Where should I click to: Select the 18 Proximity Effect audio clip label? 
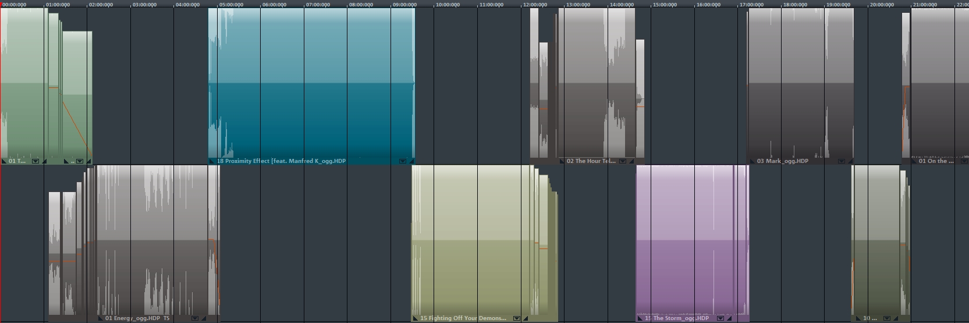(281, 161)
